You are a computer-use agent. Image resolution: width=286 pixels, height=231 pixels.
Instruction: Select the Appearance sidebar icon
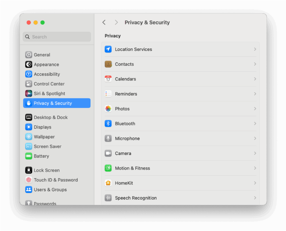(29, 64)
